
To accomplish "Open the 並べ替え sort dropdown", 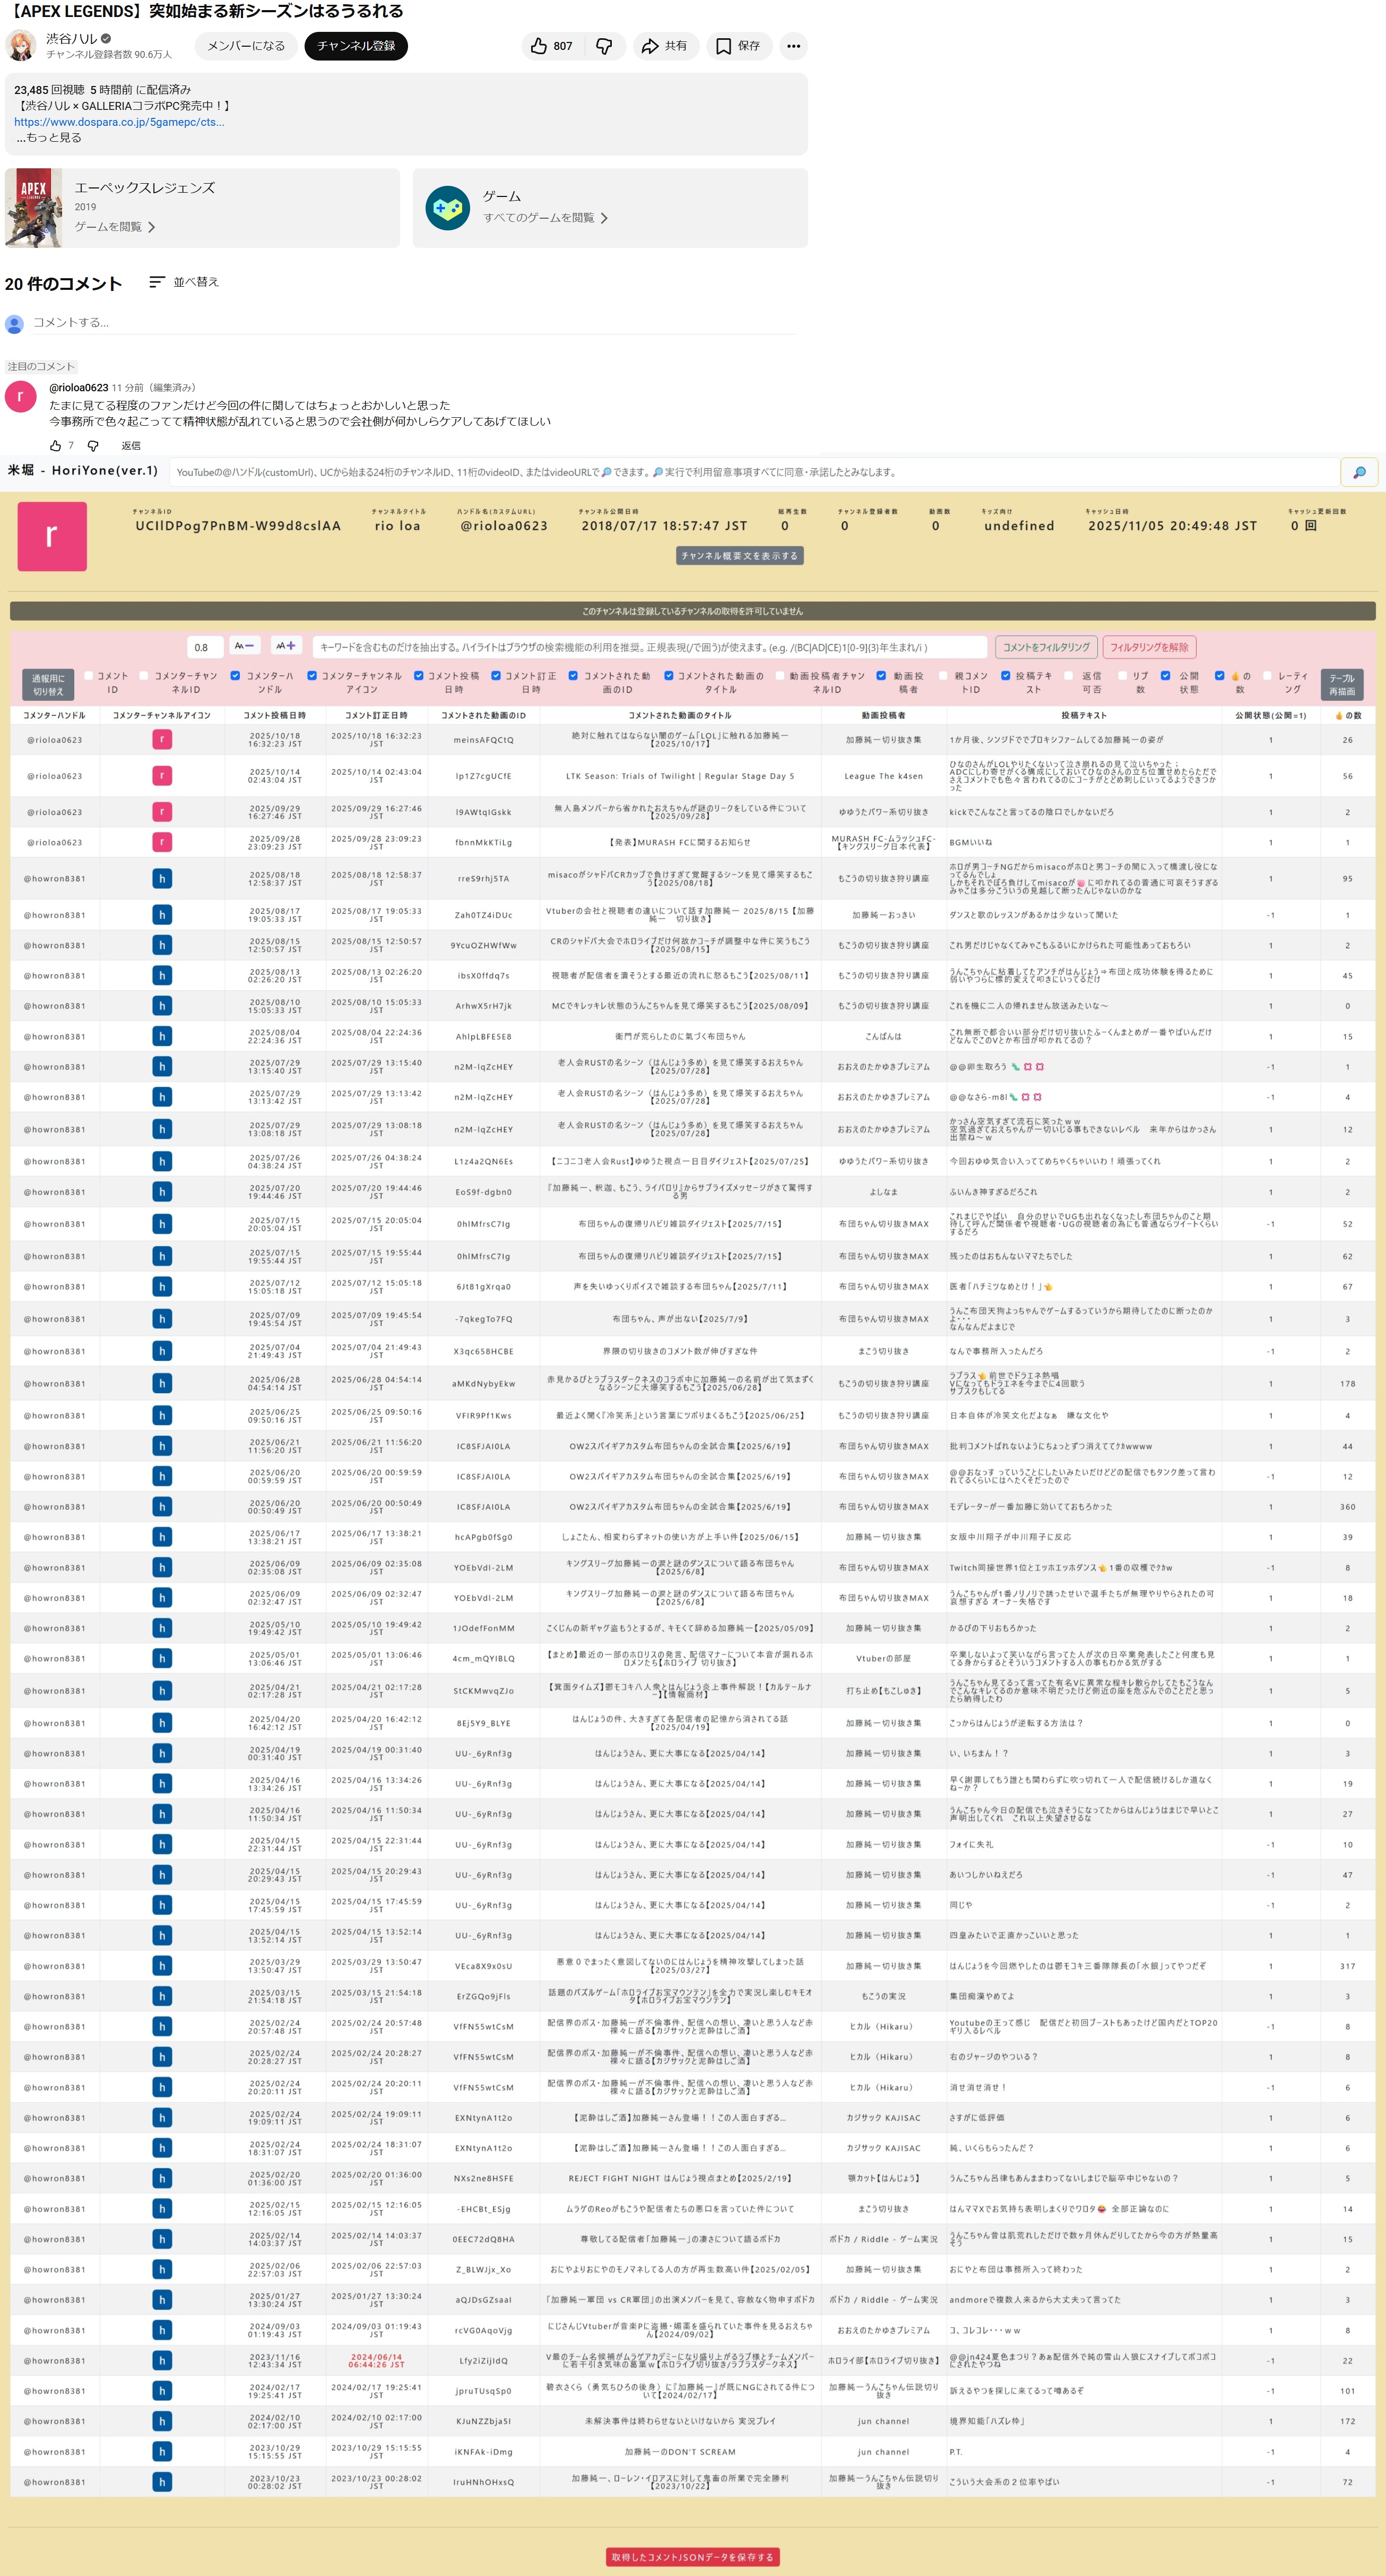I will 184,283.
